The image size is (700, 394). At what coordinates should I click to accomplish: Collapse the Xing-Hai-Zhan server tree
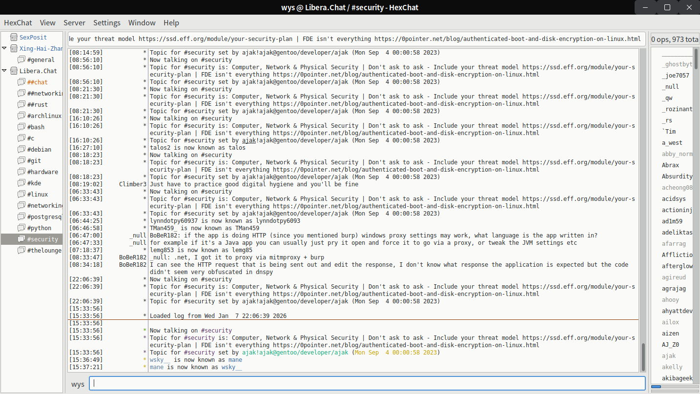pos(4,48)
